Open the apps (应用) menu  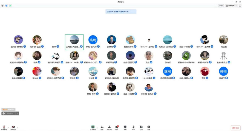tap(141, 127)
